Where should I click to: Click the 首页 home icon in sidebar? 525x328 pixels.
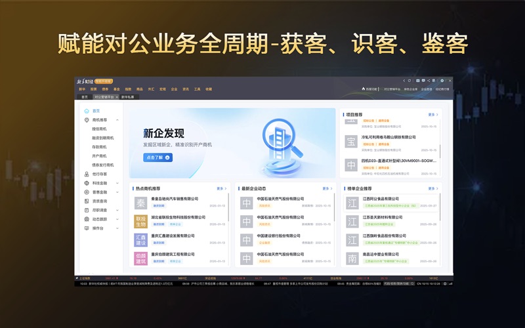(87, 111)
